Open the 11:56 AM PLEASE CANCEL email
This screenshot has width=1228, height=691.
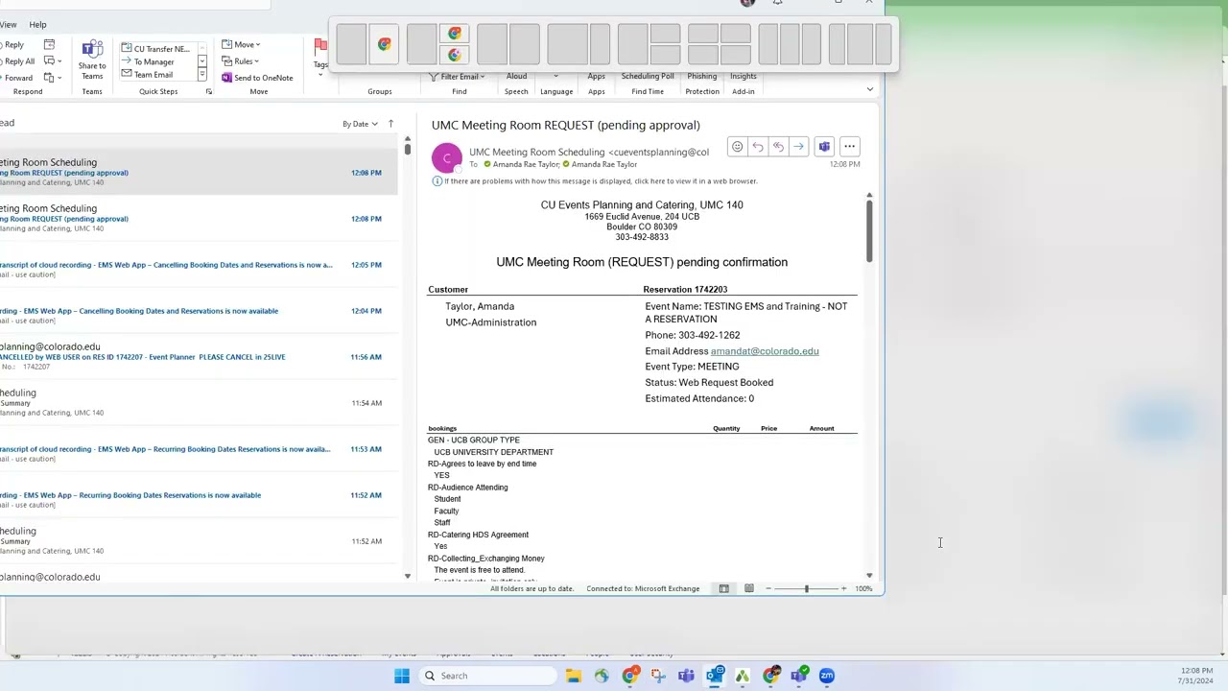click(199, 356)
